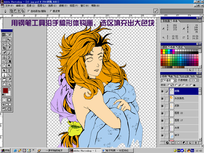Swap foreground and background colors
The width and height of the screenshot is (204, 153).
pos(10,89)
